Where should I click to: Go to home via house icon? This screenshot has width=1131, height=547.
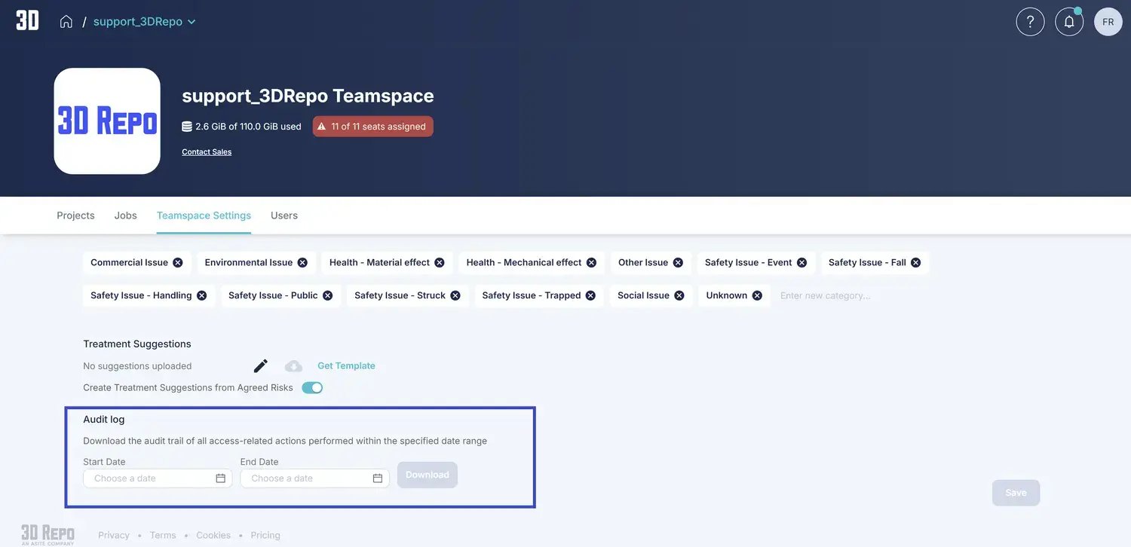66,22
